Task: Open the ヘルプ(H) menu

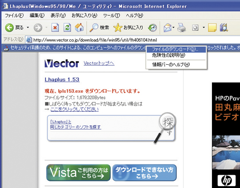Action: tap(135, 16)
